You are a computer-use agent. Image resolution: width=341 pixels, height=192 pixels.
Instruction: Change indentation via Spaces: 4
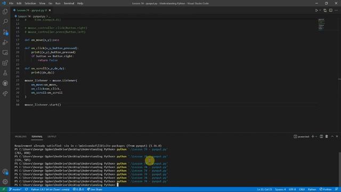pos(280,189)
